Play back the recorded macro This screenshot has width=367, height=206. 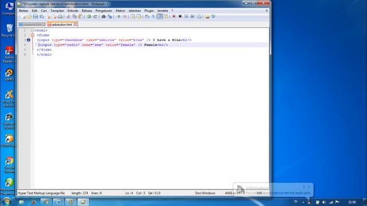(186, 17)
